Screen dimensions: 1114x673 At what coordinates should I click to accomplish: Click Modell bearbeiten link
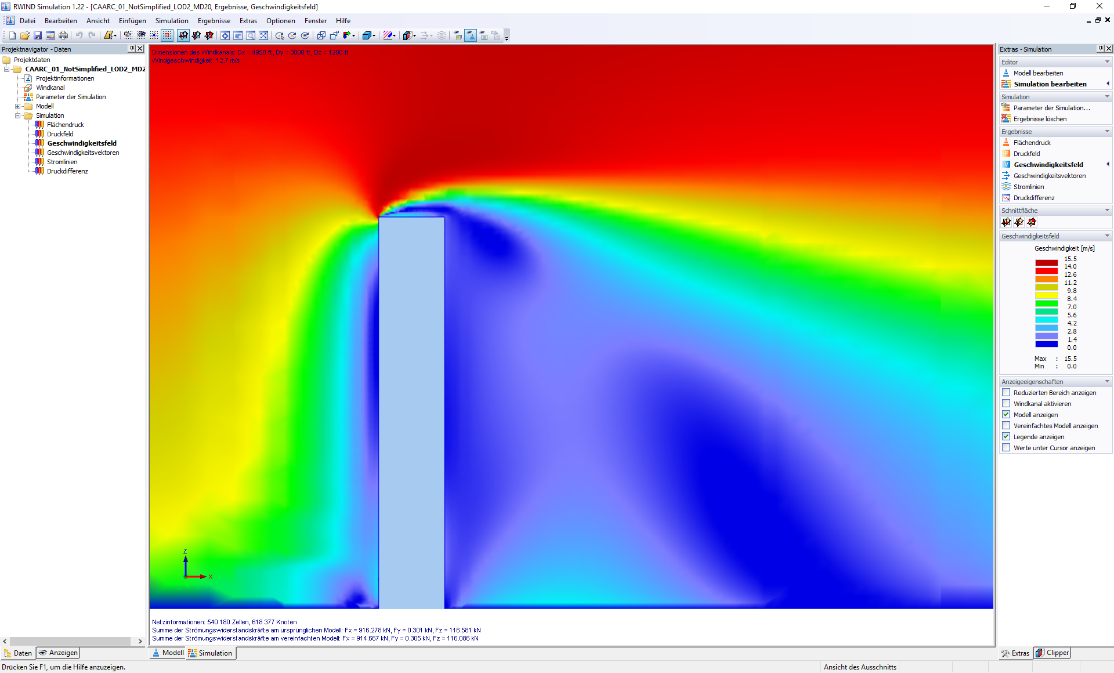click(1038, 73)
